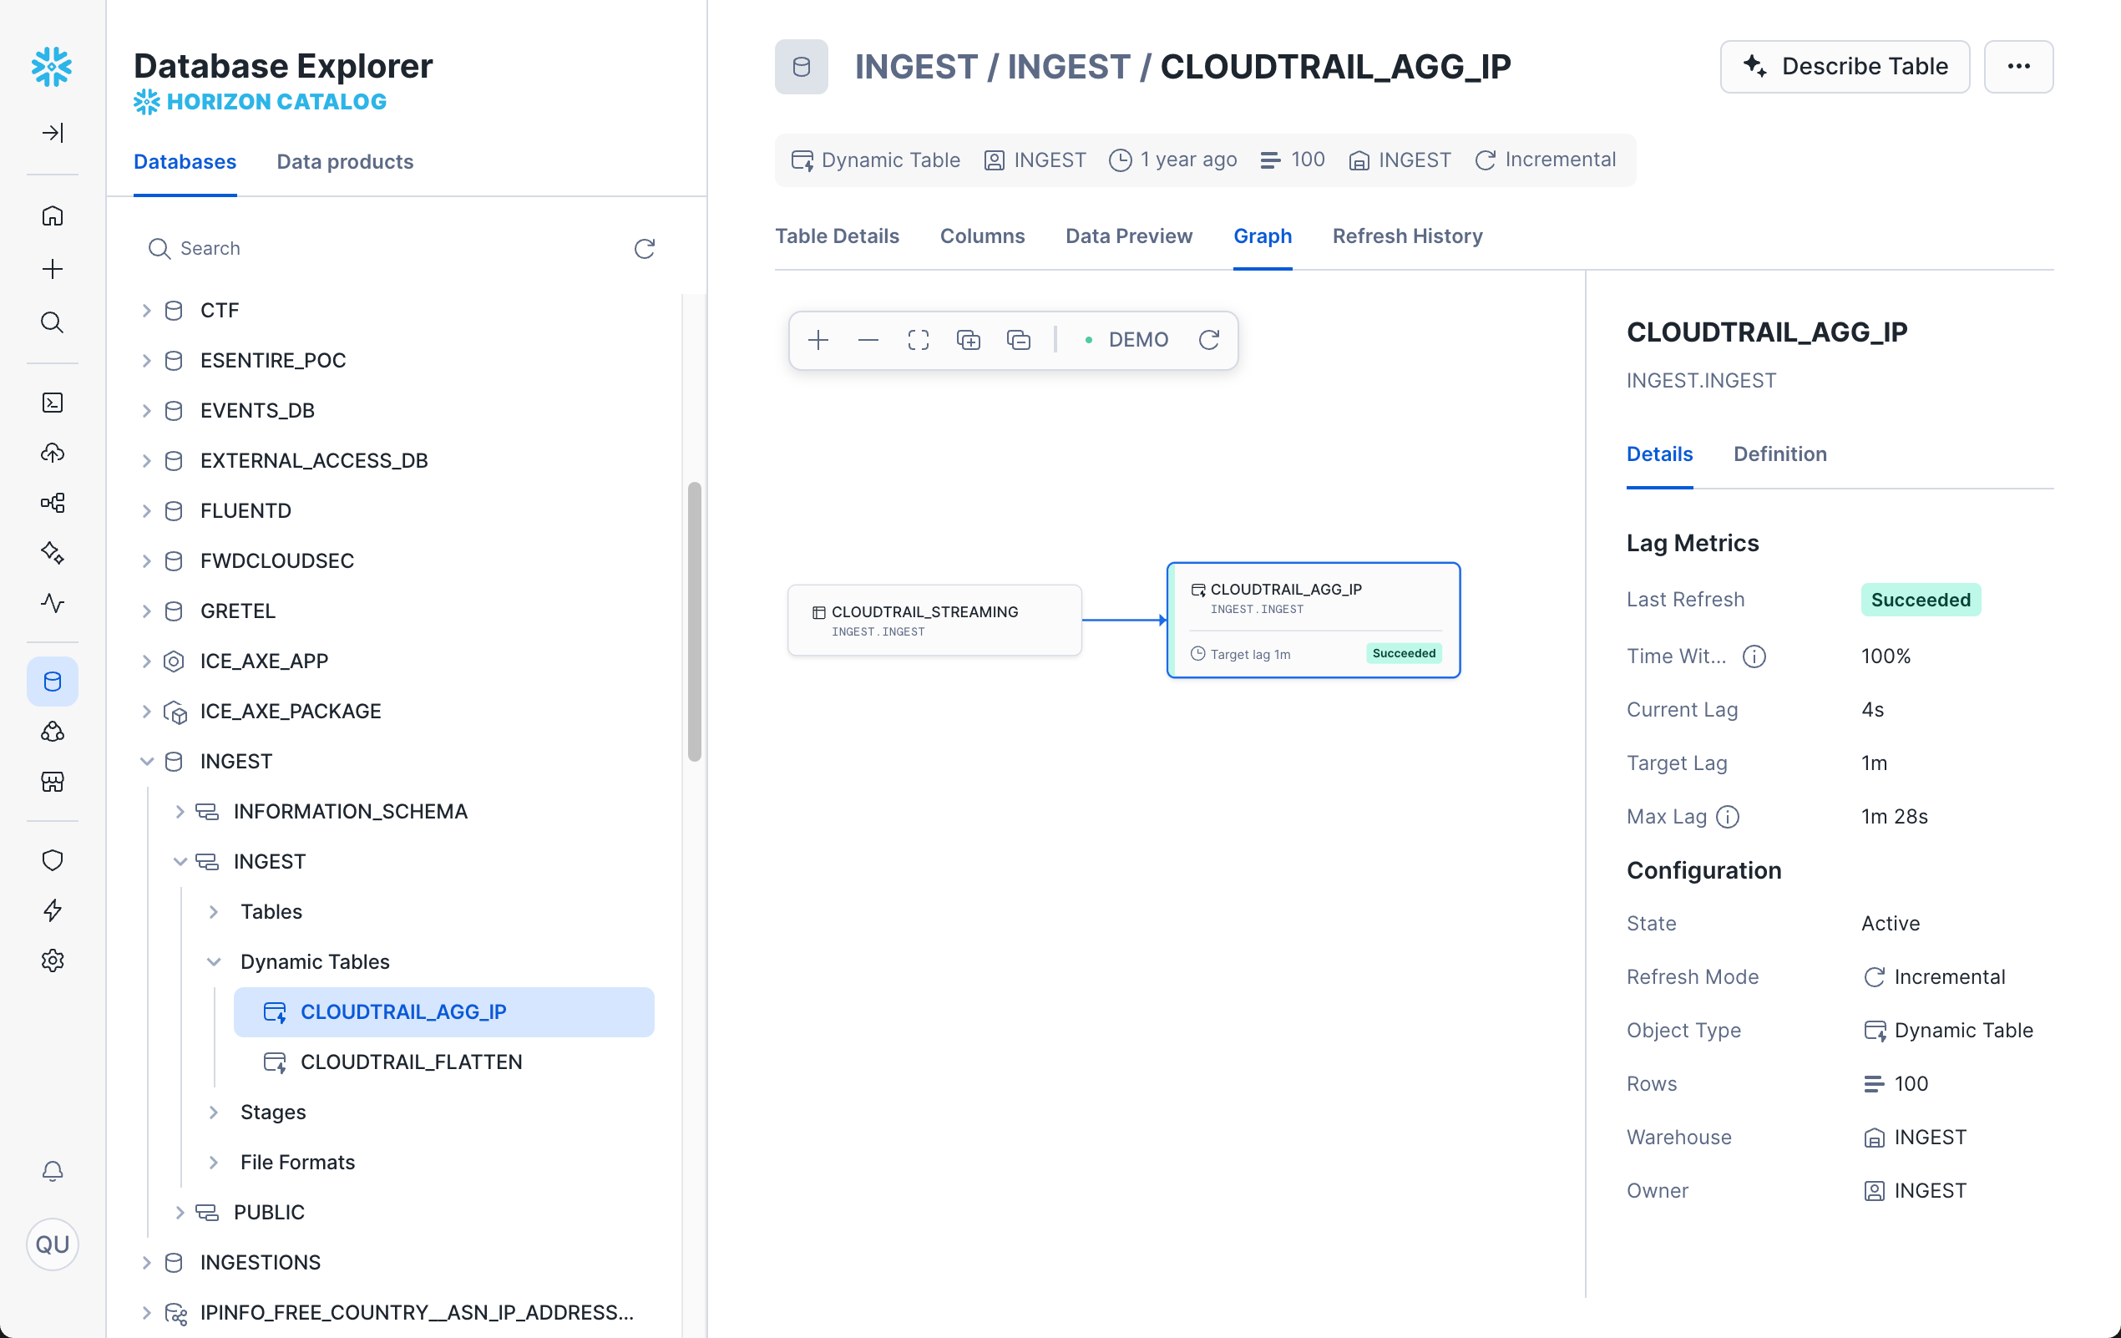Click the fit-to-screen icon in graph toolbar
2121x1338 pixels.
pos(918,340)
